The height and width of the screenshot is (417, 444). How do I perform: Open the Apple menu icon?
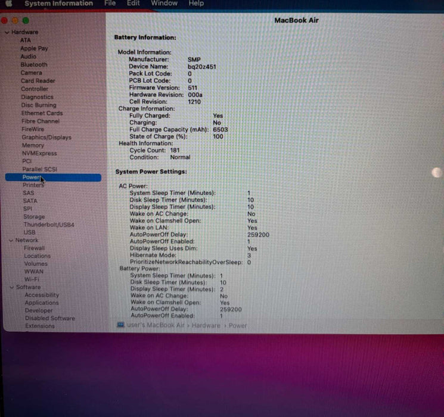9,3
